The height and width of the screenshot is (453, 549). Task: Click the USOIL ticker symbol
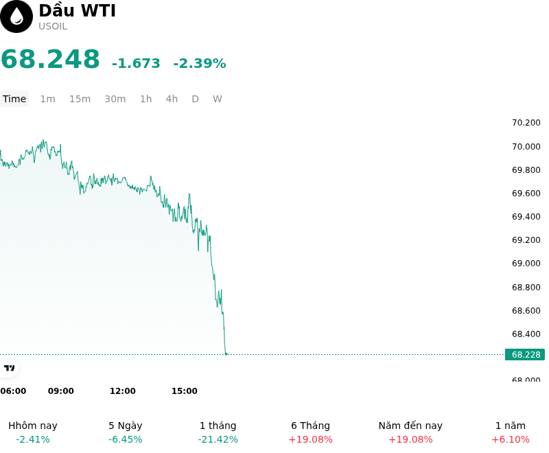coord(53,26)
